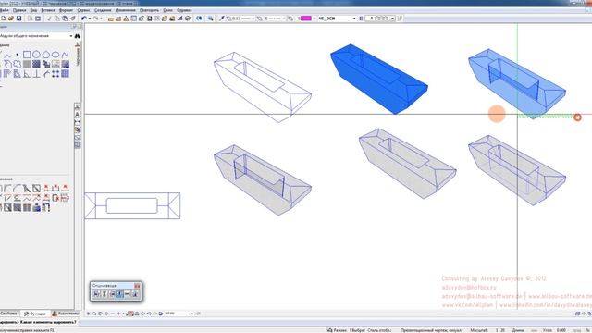Click the highlighted fourth Input options icon
This screenshot has height=333, width=592.
tap(119, 294)
